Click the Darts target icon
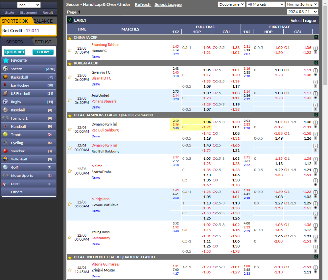The image size is (328, 280). pos(5,184)
